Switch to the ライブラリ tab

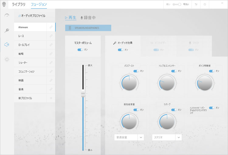(x=19, y=5)
